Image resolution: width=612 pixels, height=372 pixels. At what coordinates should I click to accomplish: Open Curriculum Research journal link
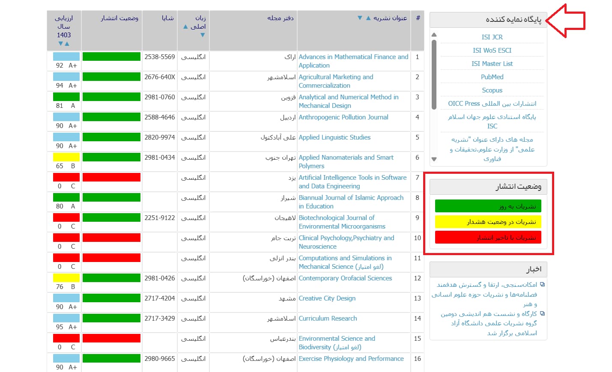point(328,318)
